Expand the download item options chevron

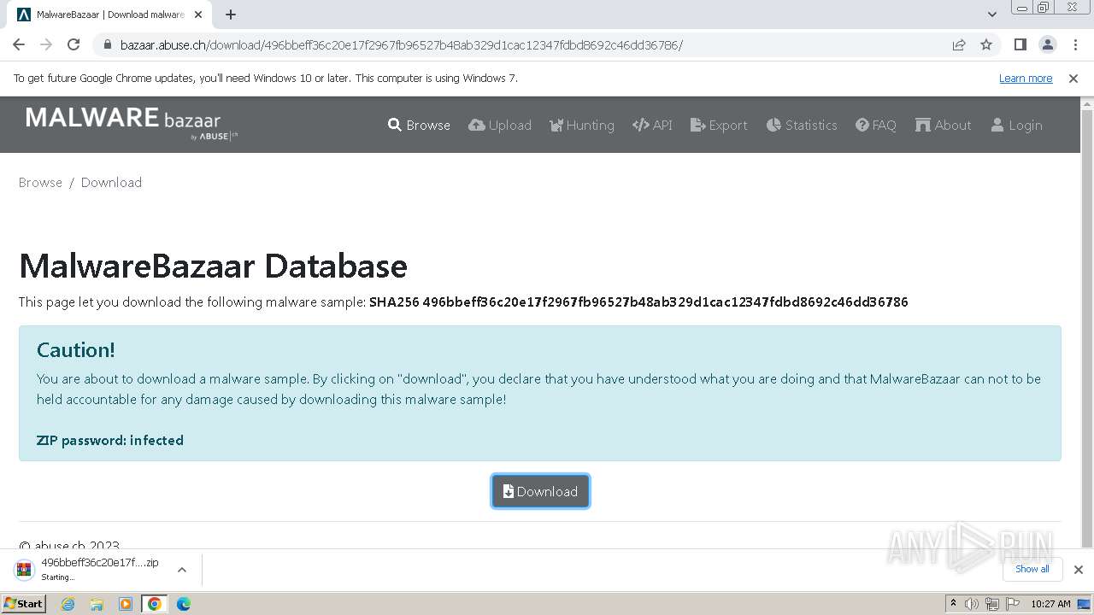click(x=181, y=569)
